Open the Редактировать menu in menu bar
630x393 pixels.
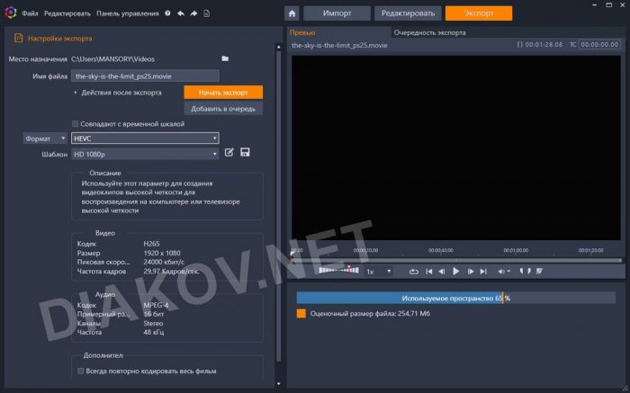point(67,13)
